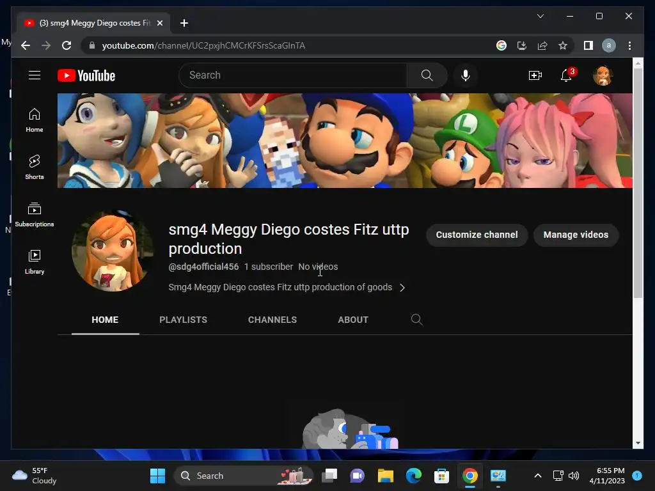
Task: Bookmark this tab with star icon
Action: point(563,45)
